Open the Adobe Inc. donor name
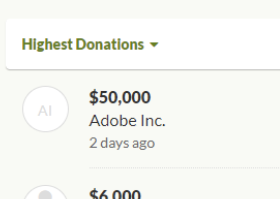The width and height of the screenshot is (280, 199). pyautogui.click(x=127, y=121)
